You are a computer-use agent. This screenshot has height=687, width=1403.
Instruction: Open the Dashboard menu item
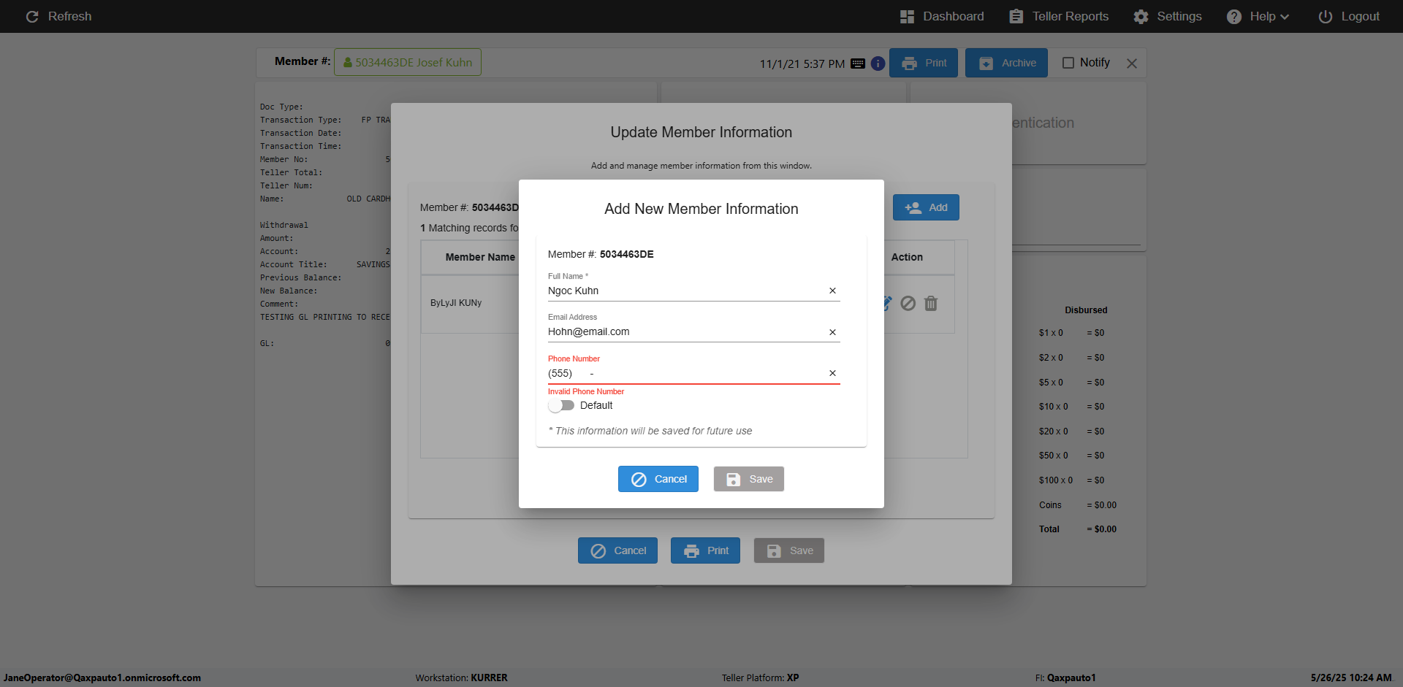click(x=942, y=16)
